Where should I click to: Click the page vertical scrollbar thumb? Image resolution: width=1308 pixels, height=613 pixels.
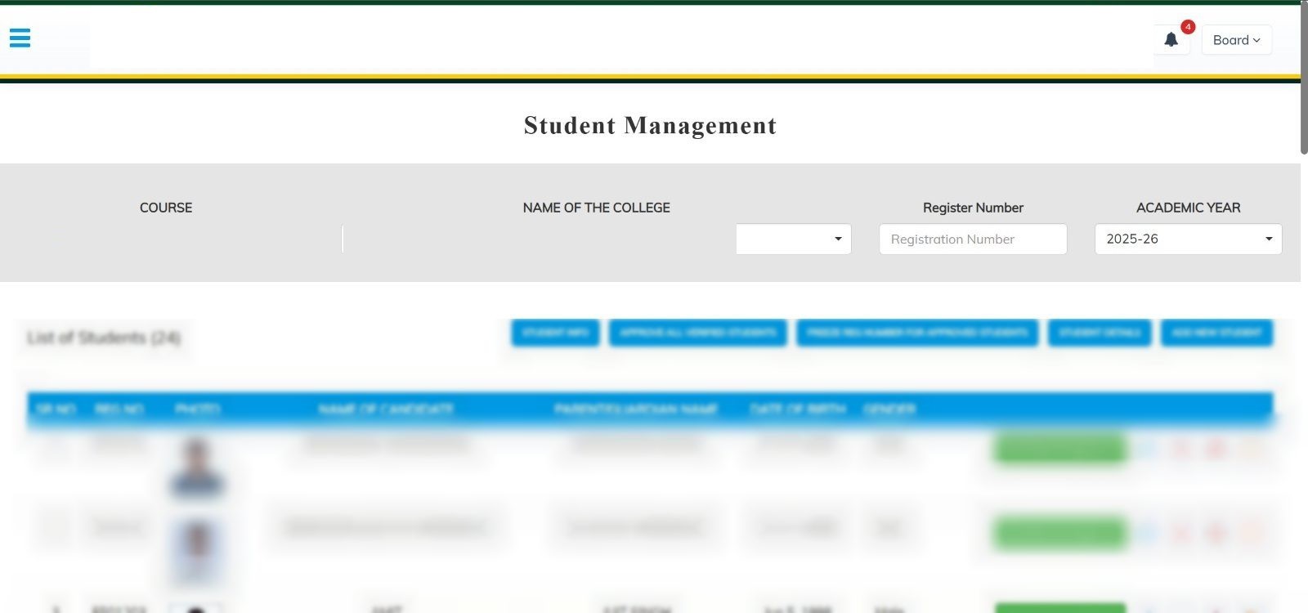click(1304, 78)
